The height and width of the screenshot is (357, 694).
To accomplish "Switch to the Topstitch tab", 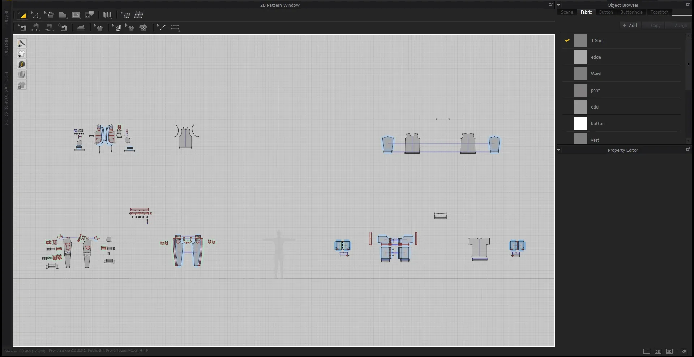I will pyautogui.click(x=659, y=12).
